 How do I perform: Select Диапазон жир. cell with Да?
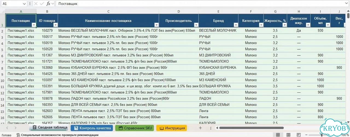pyautogui.click(x=299, y=31)
